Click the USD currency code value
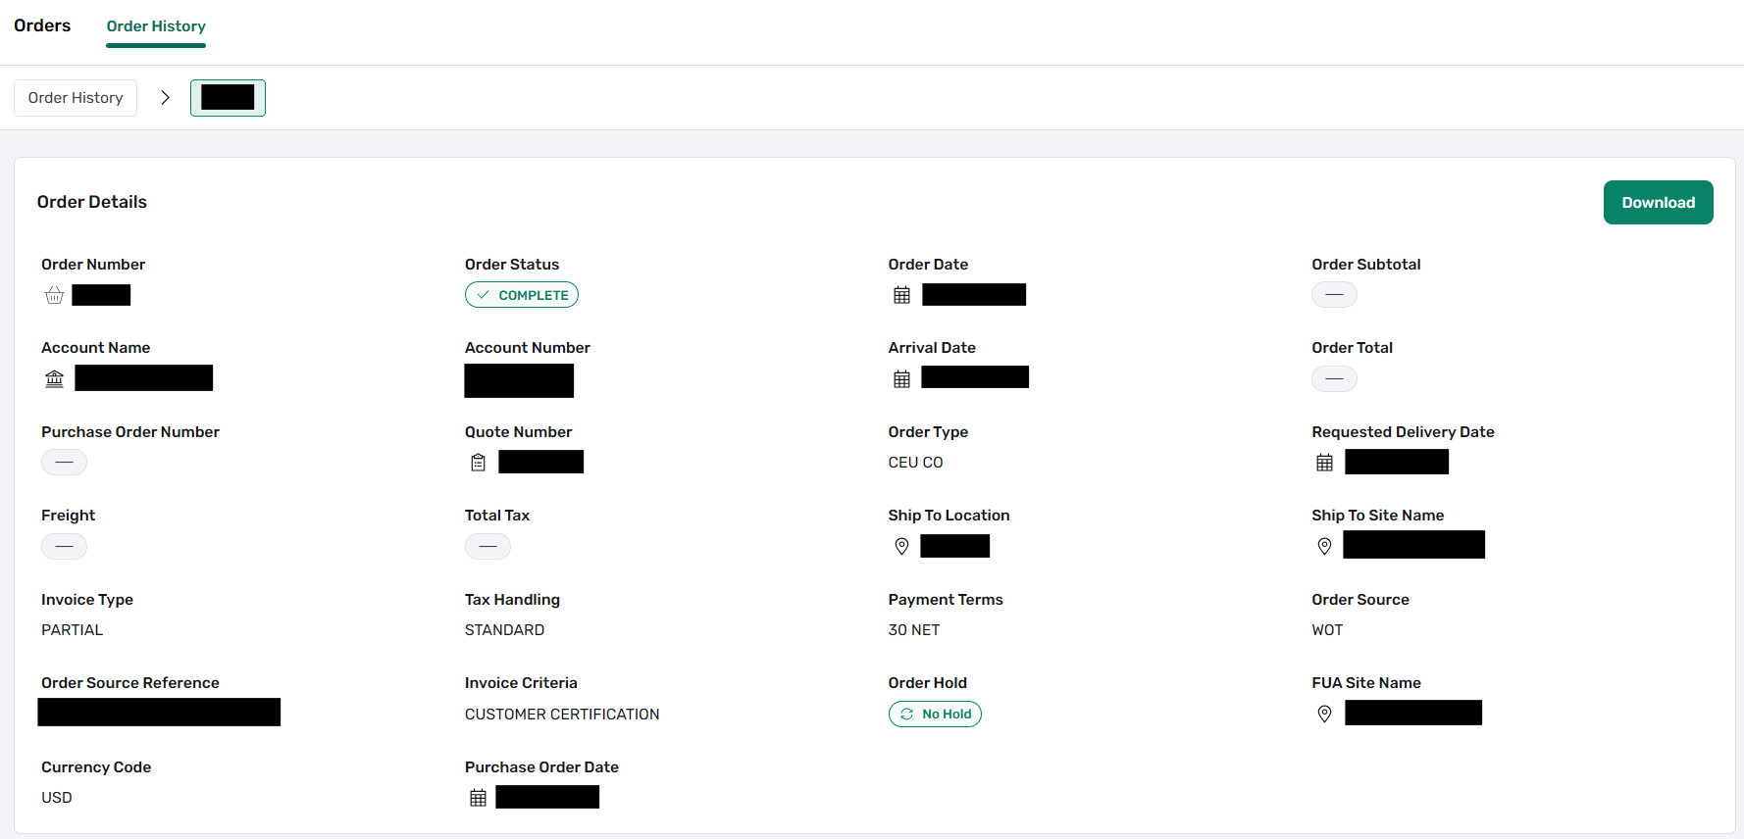Viewport: 1744px width, 839px height. (57, 798)
